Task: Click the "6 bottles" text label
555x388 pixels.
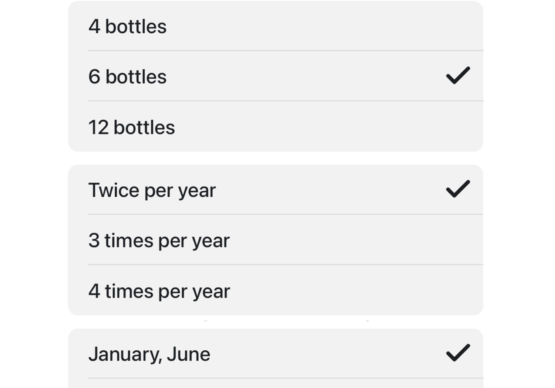Action: coord(128,77)
